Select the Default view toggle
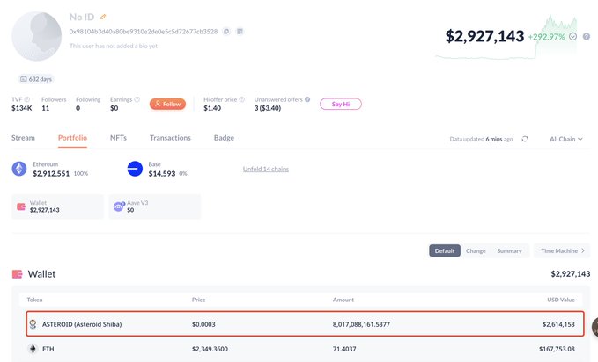This screenshot has width=598, height=362. point(445,250)
